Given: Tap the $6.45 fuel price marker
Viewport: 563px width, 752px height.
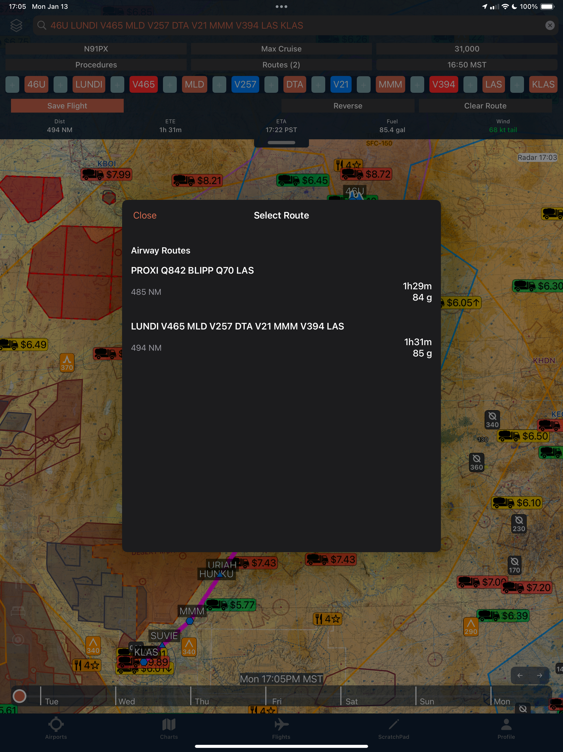Looking at the screenshot, I should click(303, 180).
